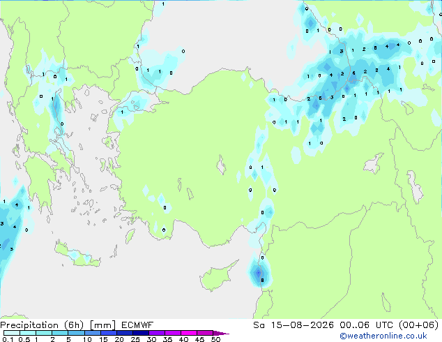The width and height of the screenshot is (442, 342).
Task: Click the 40–45 mm magenta legend swatch
Action: click(x=189, y=333)
